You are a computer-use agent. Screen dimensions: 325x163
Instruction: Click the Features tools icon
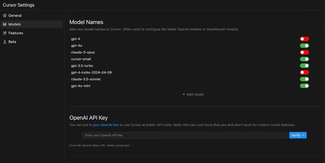point(5,33)
